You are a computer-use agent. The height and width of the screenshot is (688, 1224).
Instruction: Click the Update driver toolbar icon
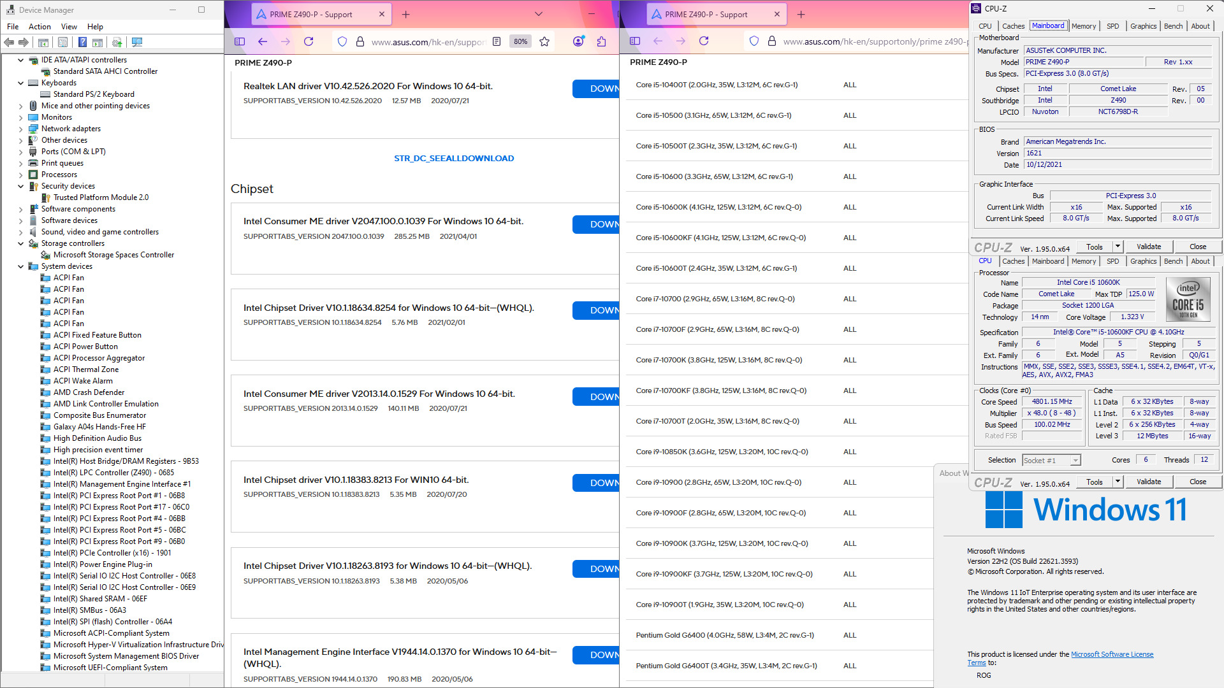coord(117,42)
